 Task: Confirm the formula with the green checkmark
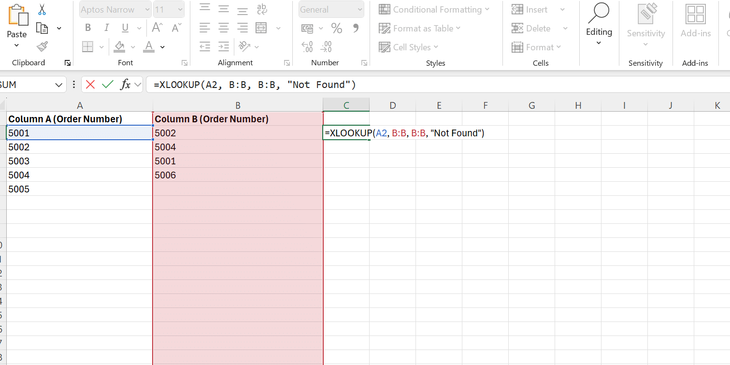pyautogui.click(x=107, y=85)
